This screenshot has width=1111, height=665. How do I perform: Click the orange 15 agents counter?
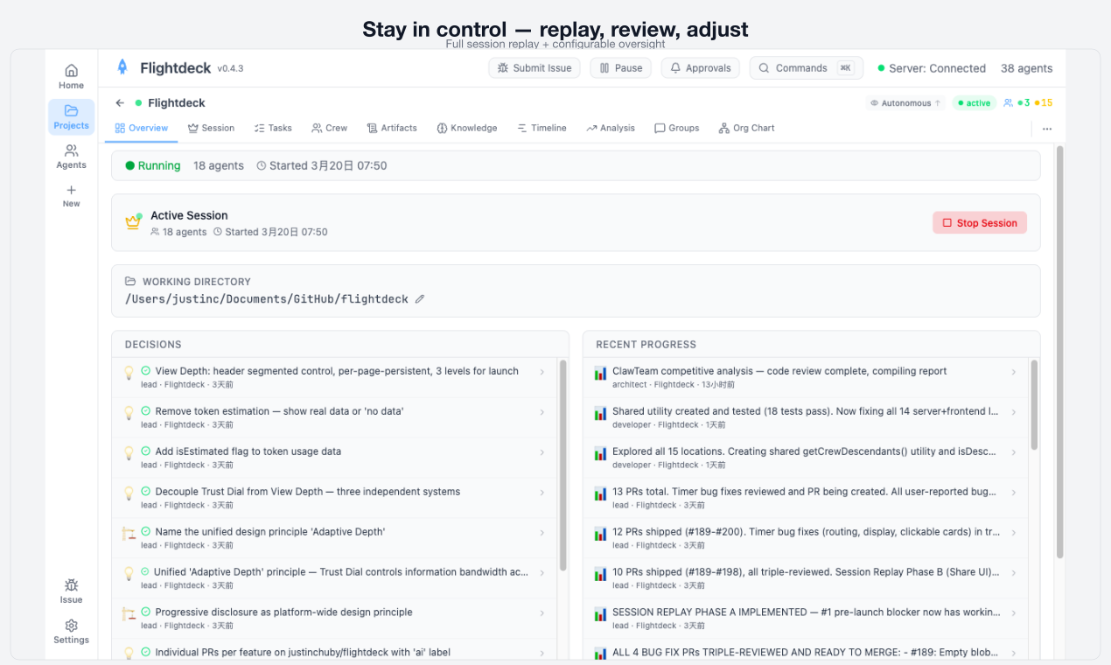[x=1044, y=103]
